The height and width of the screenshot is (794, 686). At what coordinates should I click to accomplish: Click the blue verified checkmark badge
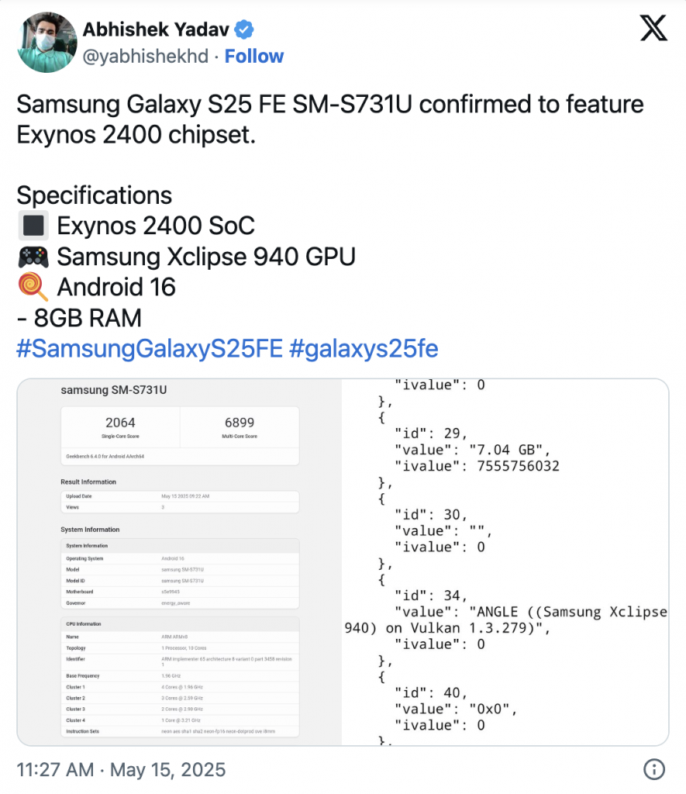[x=243, y=29]
